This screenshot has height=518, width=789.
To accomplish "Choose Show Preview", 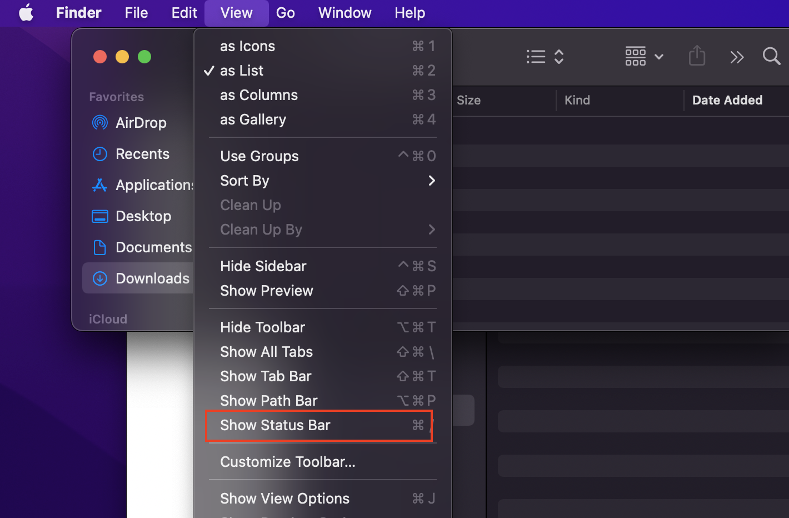I will coord(322,291).
